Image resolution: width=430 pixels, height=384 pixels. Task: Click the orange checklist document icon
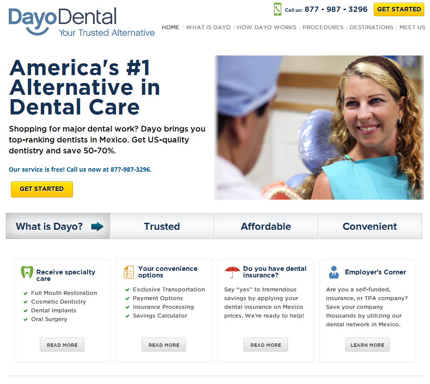click(x=128, y=272)
